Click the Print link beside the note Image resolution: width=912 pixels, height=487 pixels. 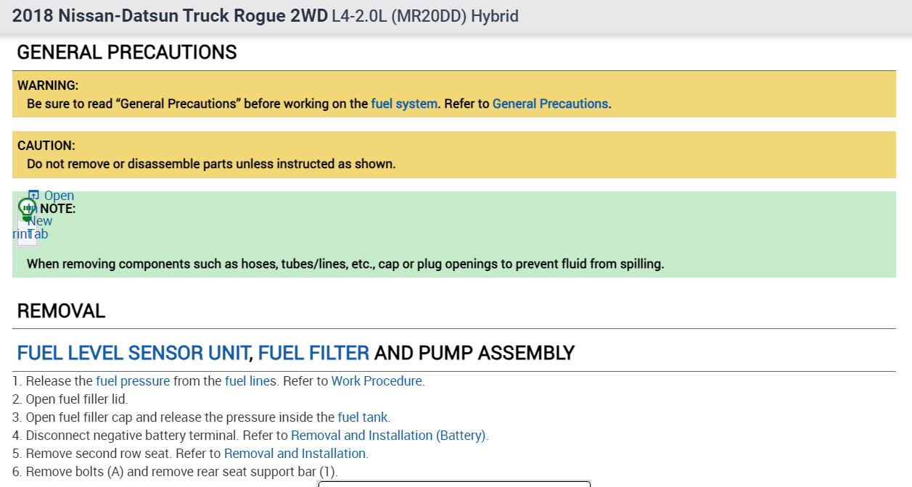coord(20,234)
